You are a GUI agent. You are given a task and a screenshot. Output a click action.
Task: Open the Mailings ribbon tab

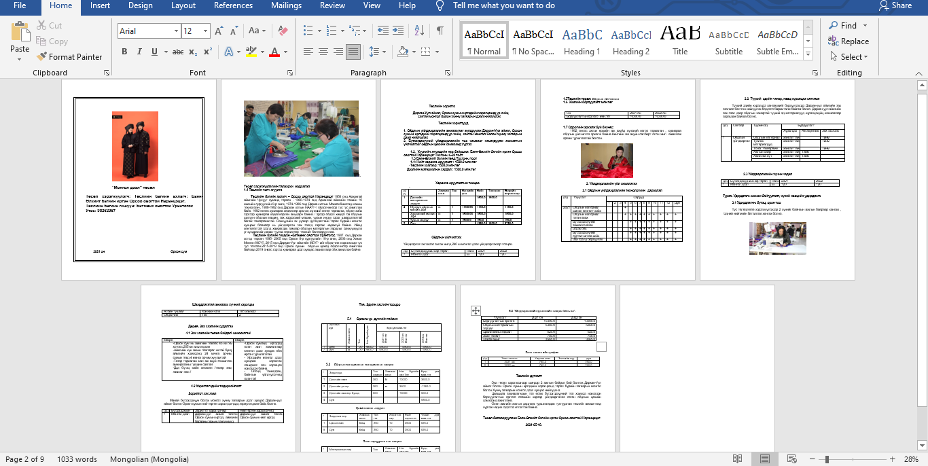click(x=286, y=5)
